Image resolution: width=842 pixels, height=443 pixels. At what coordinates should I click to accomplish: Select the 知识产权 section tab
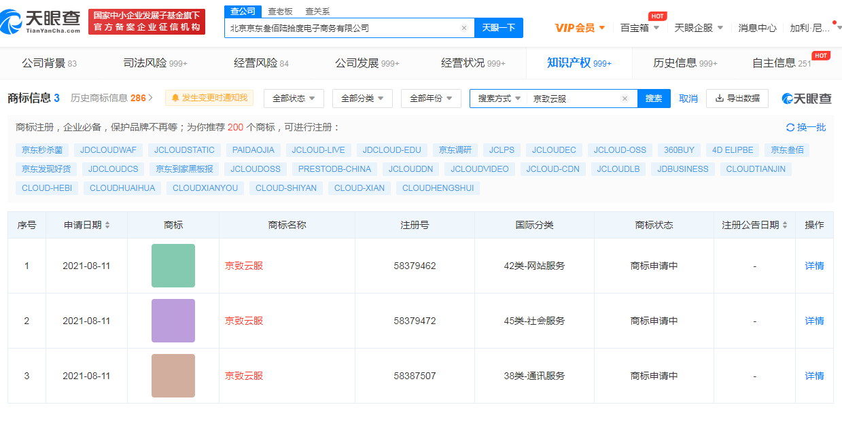pos(579,63)
